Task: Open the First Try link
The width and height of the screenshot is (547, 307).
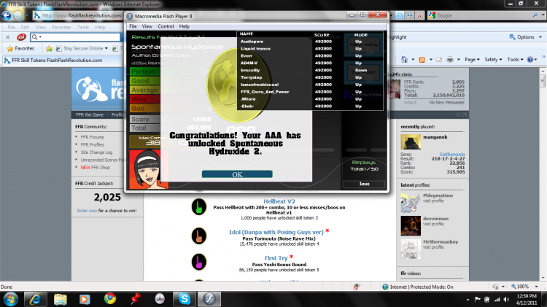Action: 276,258
